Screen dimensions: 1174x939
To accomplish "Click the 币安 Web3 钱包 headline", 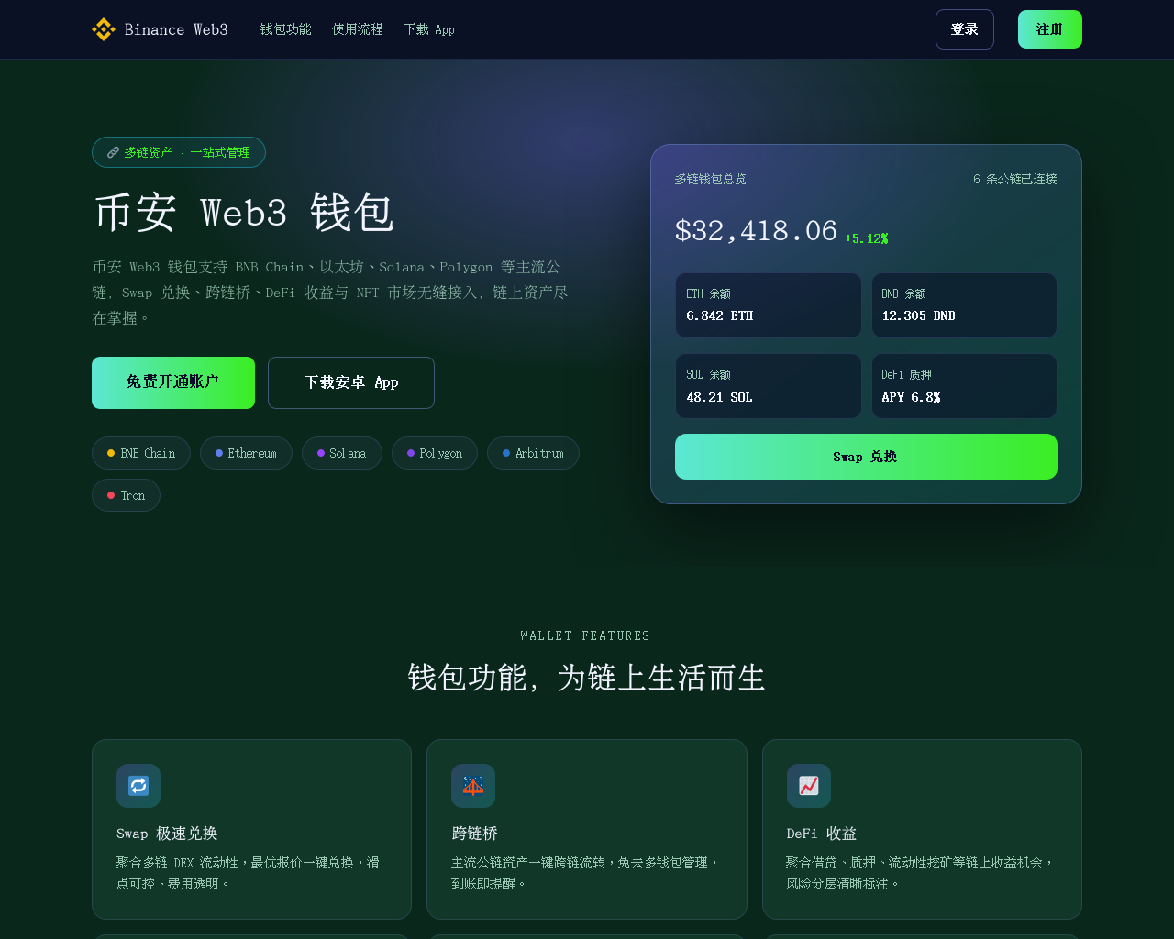I will [244, 213].
